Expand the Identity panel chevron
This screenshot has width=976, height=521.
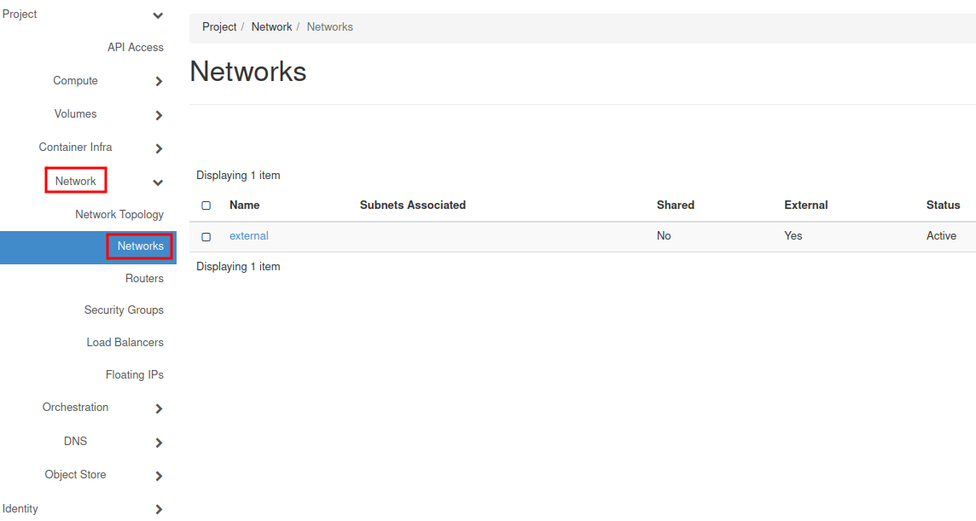(x=159, y=509)
